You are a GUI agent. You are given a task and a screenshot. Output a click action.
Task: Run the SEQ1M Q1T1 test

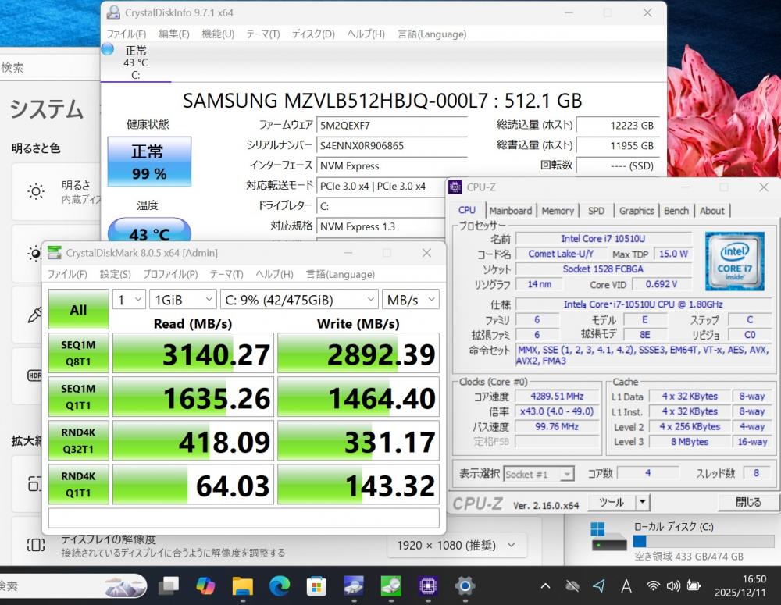pos(79,397)
